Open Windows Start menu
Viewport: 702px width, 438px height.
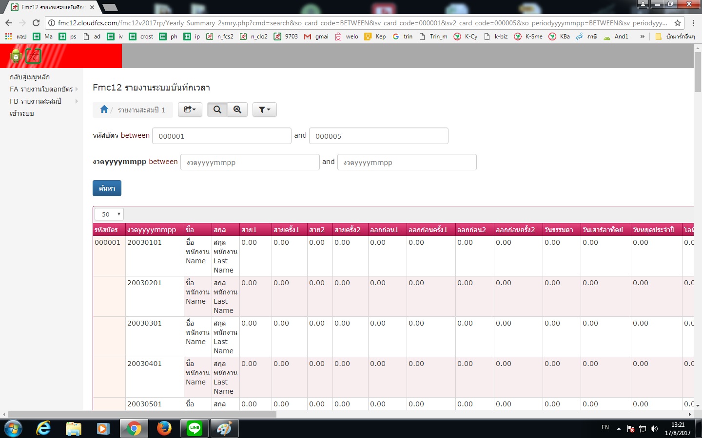point(13,428)
